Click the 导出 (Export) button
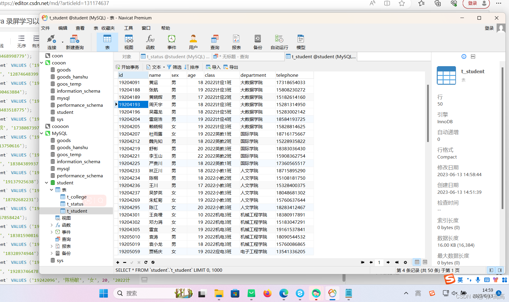 pos(231,67)
